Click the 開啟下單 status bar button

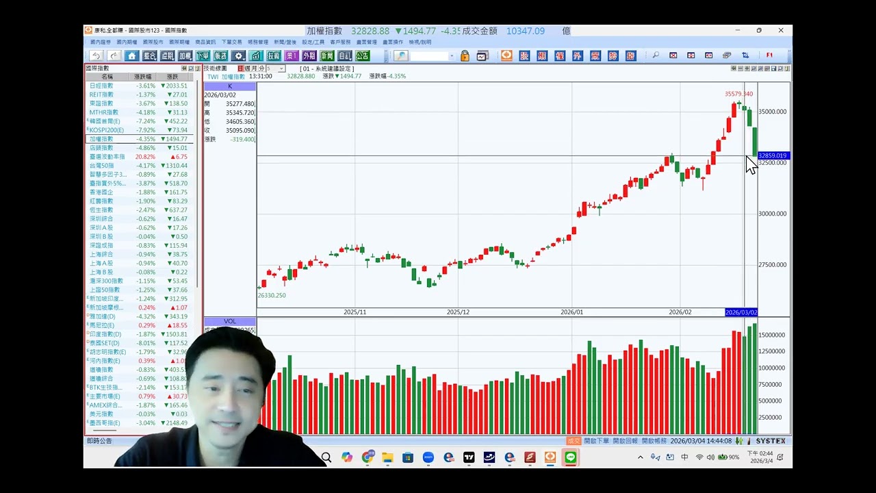pyautogui.click(x=597, y=441)
